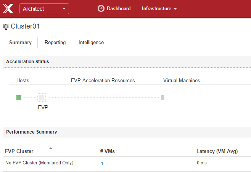Switch to the Summary tab
251x172 pixels.
point(20,43)
